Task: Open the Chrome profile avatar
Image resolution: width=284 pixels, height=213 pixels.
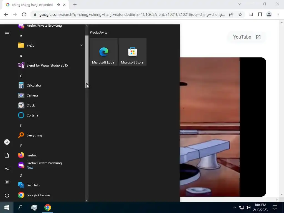Action: tap(269, 14)
